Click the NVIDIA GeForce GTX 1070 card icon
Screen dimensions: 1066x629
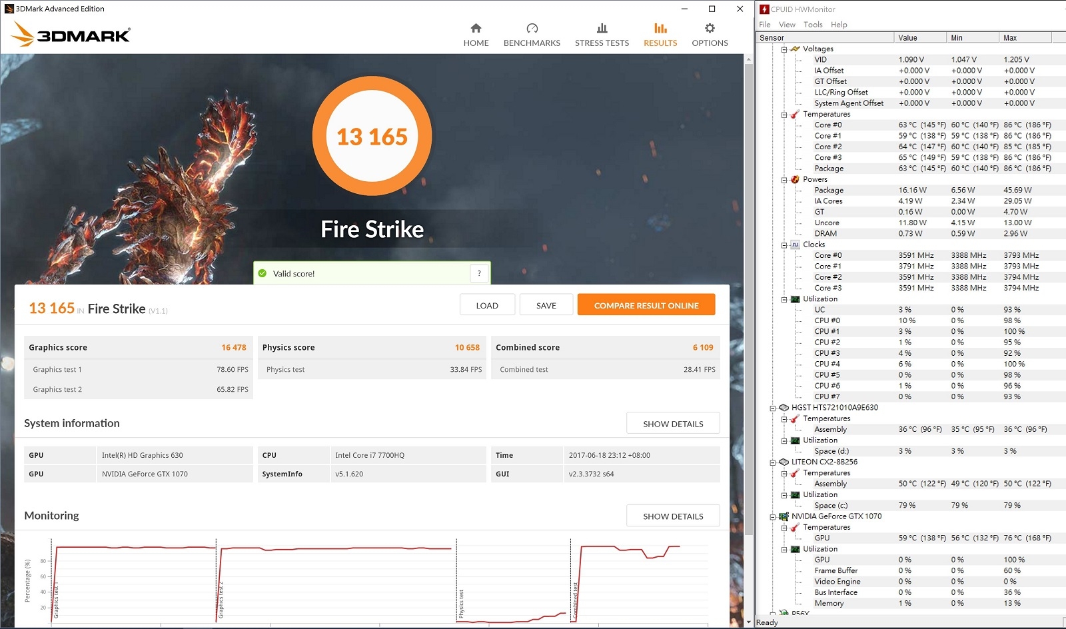[x=784, y=516]
